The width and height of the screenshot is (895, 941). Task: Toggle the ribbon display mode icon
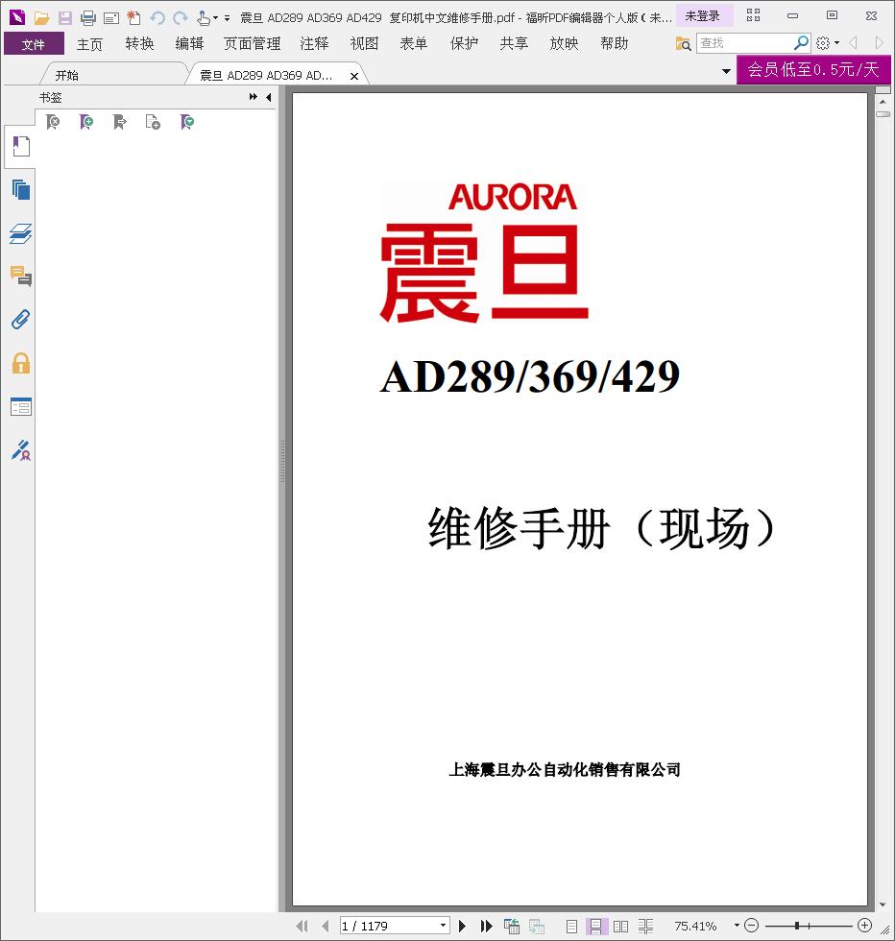point(753,15)
